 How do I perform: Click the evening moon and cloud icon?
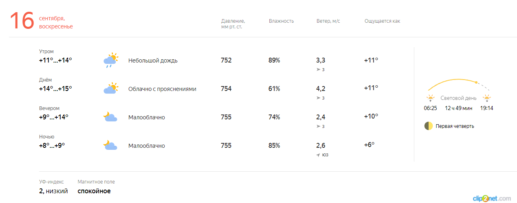click(x=110, y=117)
